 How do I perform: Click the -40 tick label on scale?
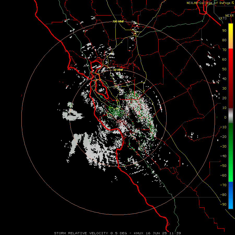click(223, 156)
